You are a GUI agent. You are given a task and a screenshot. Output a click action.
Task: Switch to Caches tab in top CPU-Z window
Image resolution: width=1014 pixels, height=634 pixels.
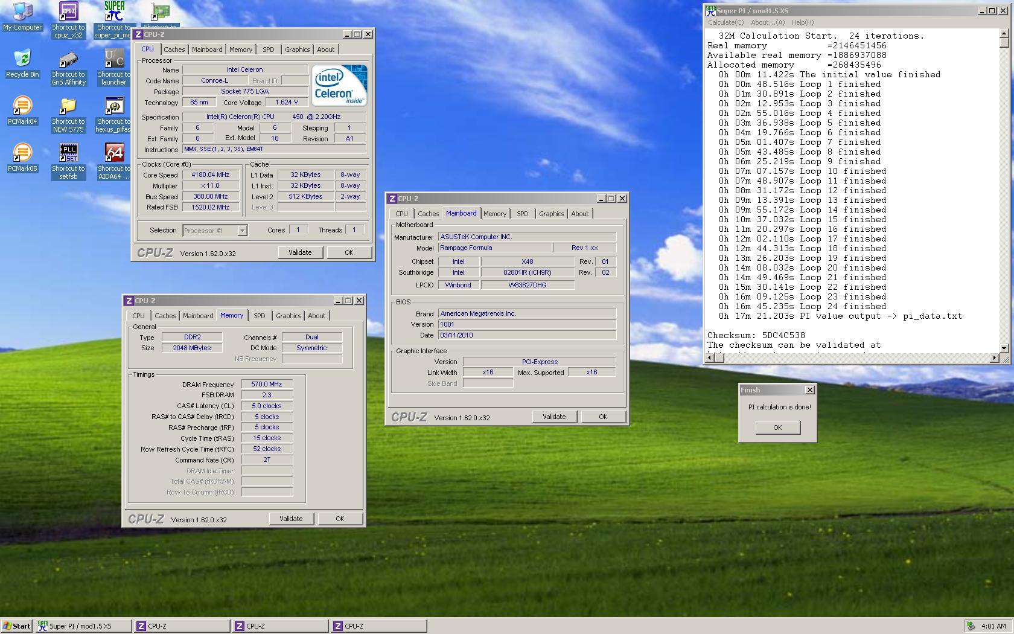coord(174,50)
